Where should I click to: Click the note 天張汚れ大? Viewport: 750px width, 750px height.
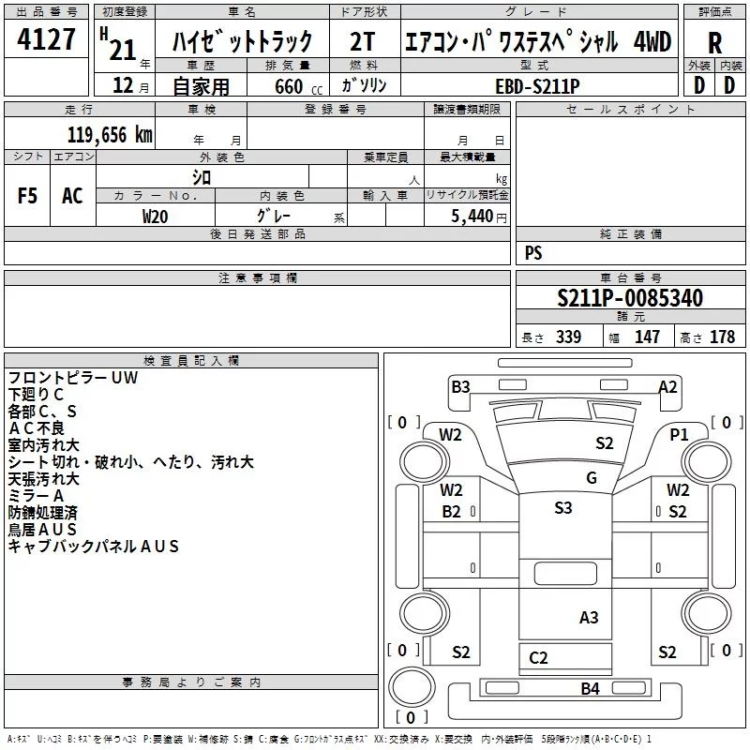43,478
